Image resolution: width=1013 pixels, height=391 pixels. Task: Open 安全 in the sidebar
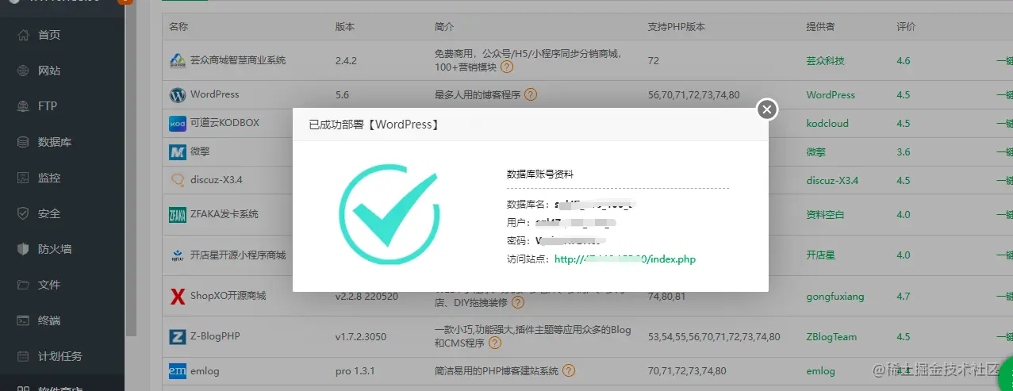[x=49, y=213]
